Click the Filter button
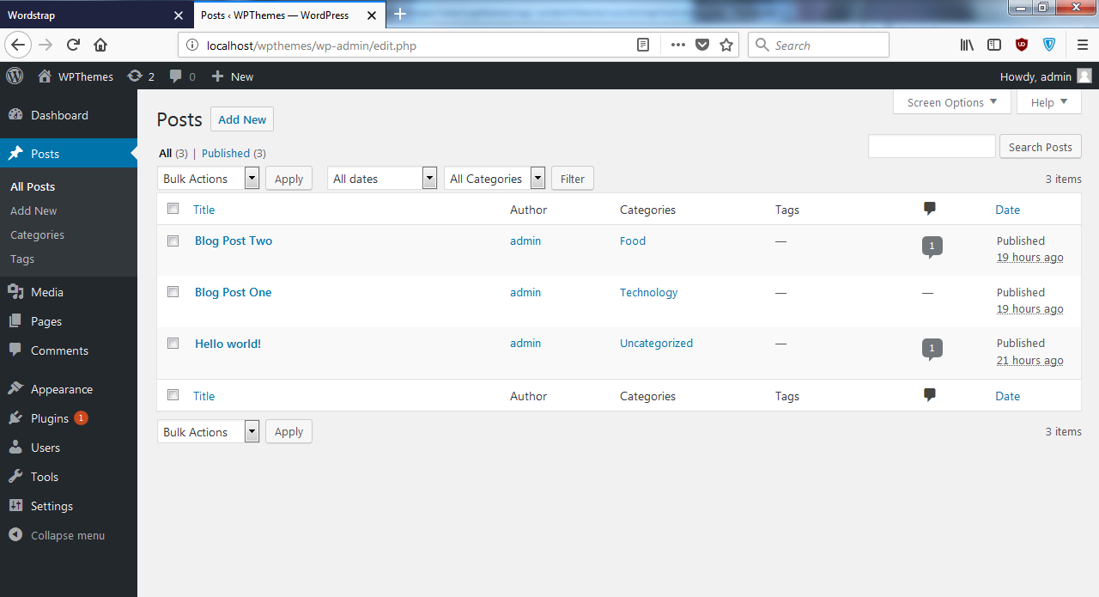Image resolution: width=1099 pixels, height=597 pixels. tap(573, 179)
